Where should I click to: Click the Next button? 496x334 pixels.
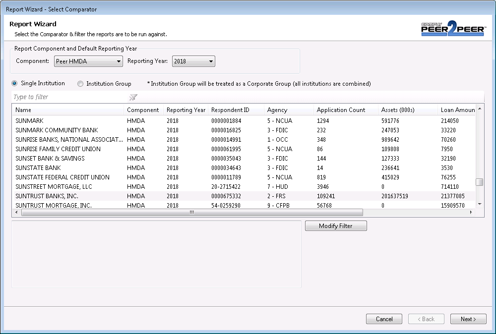pos(468,319)
